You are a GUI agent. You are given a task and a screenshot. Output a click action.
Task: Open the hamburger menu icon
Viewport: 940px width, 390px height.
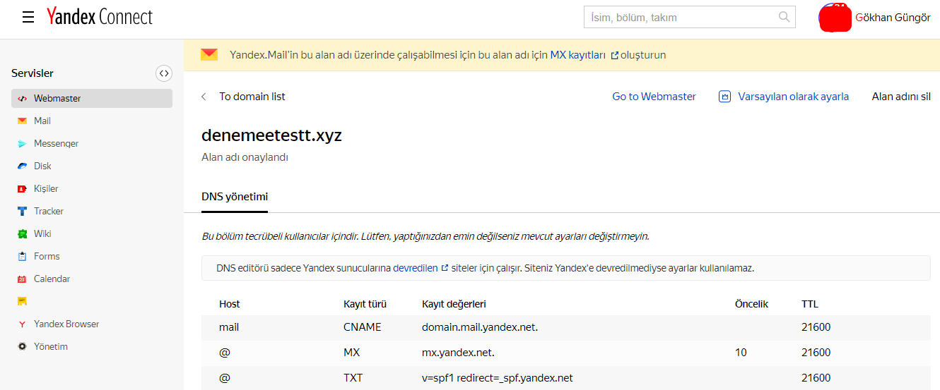click(28, 17)
